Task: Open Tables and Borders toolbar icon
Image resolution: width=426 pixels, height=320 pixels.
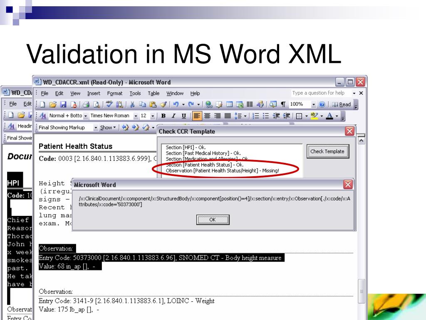Action: [219, 105]
